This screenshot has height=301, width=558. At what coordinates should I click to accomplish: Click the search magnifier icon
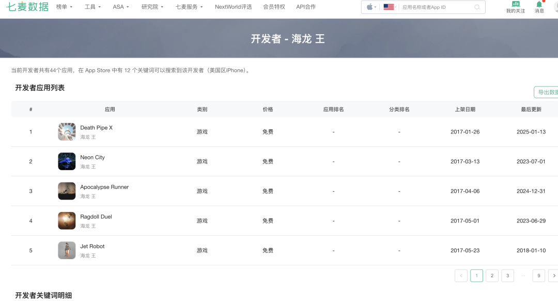click(477, 7)
